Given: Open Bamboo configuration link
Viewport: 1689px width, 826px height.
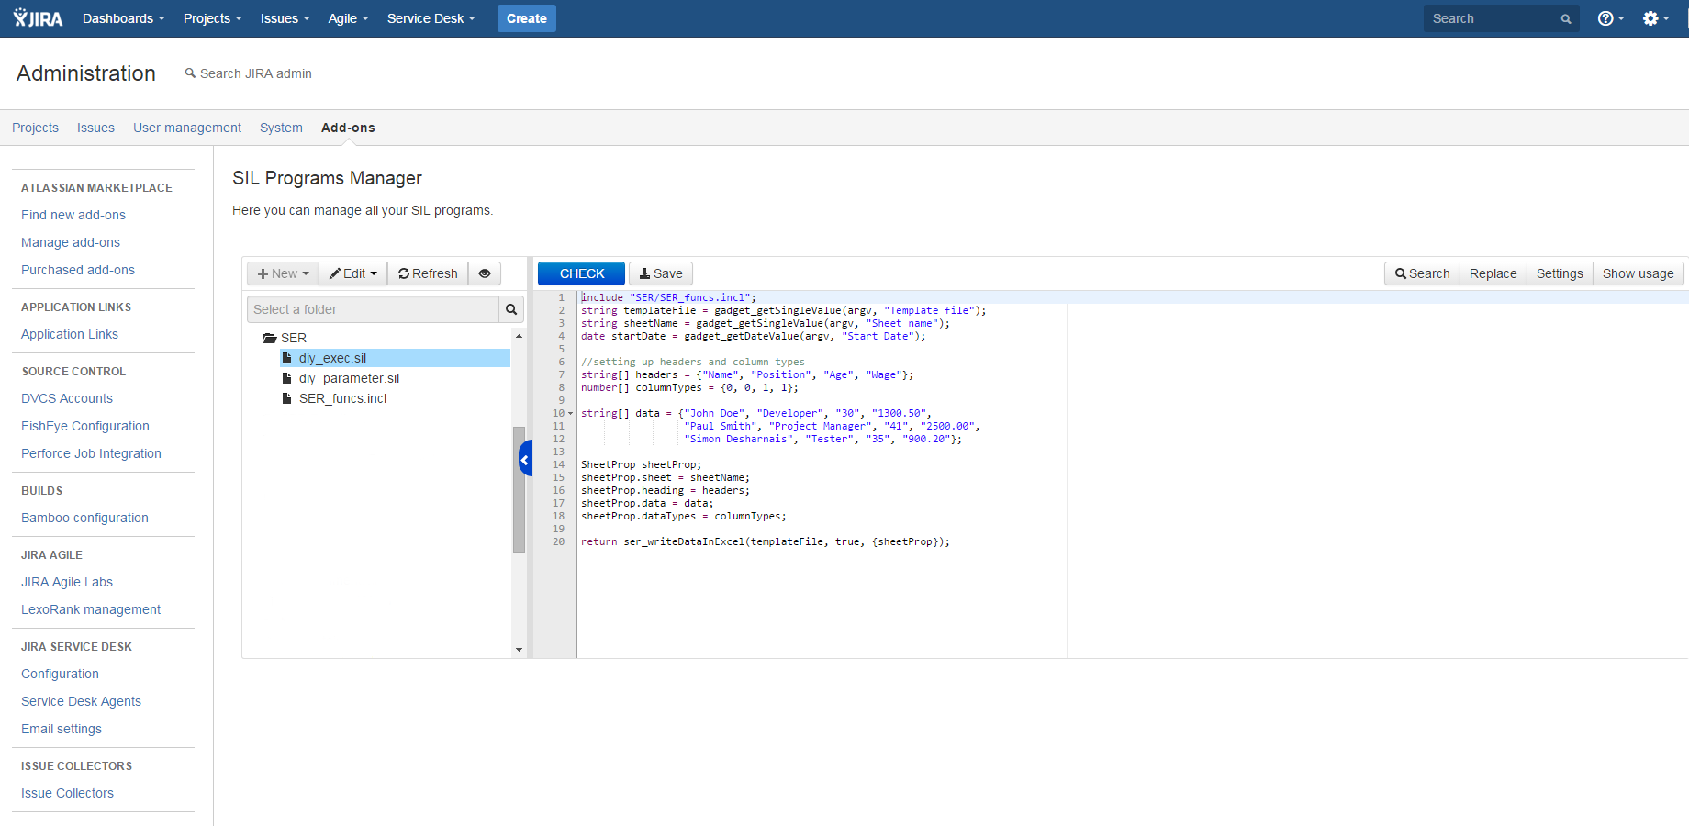Looking at the screenshot, I should coord(84,518).
